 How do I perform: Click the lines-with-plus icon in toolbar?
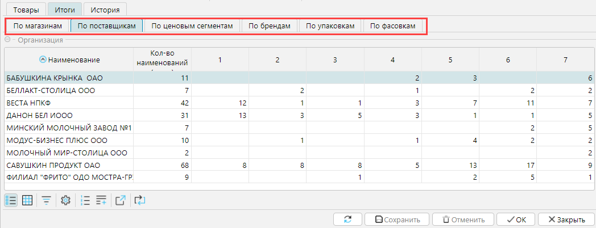(x=101, y=200)
